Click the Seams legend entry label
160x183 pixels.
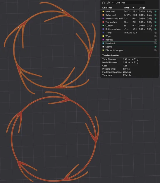109,47
